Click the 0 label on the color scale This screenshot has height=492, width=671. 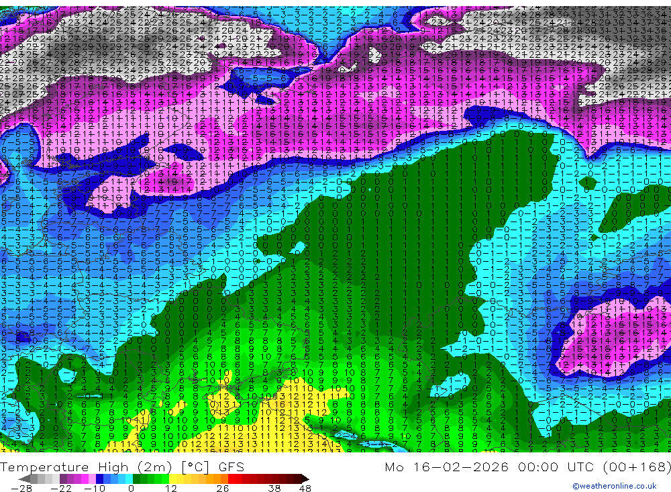(x=131, y=488)
